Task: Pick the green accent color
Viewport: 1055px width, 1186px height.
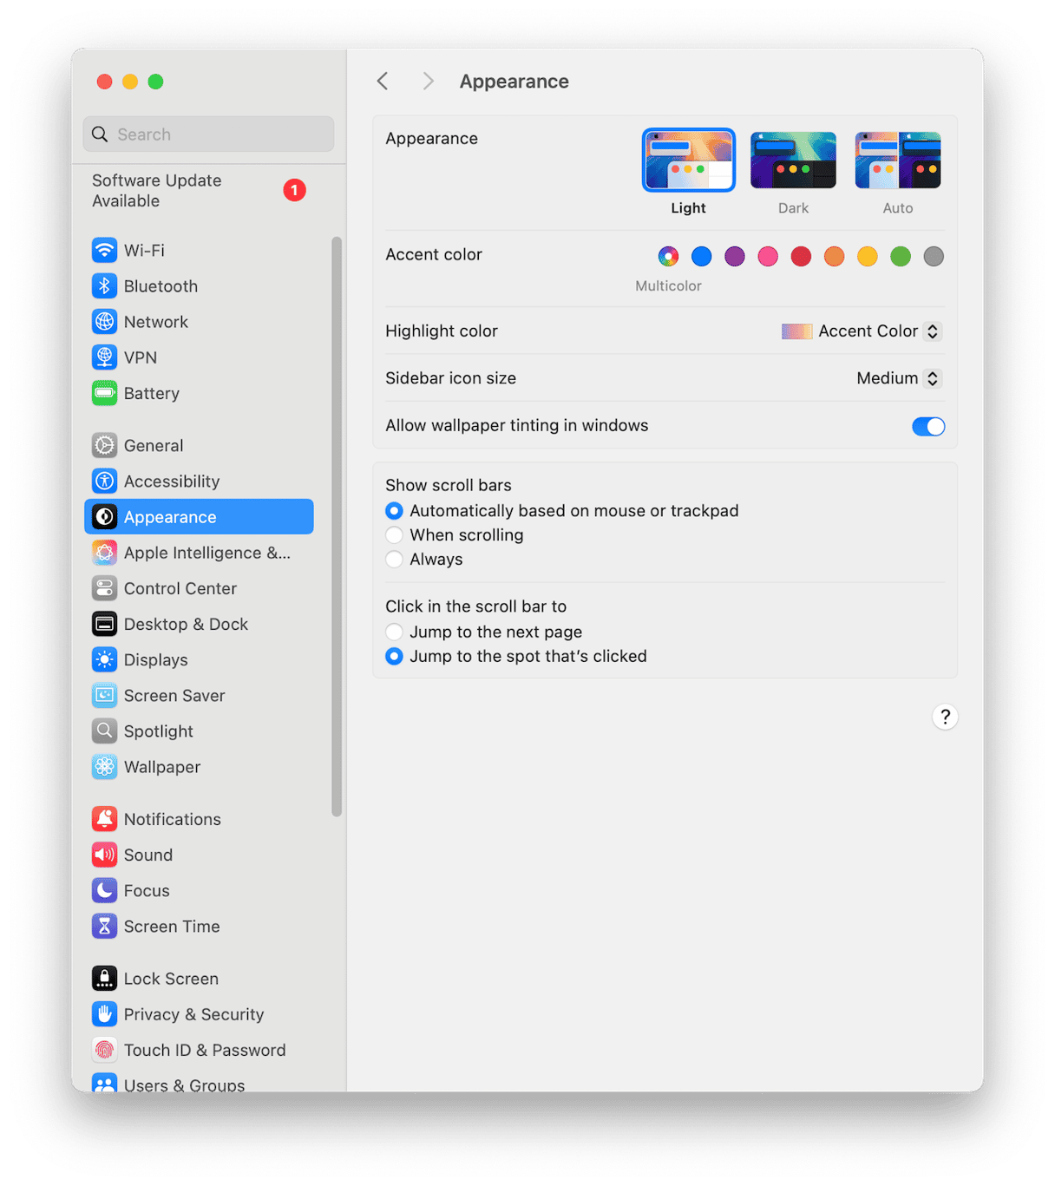Action: (x=901, y=256)
